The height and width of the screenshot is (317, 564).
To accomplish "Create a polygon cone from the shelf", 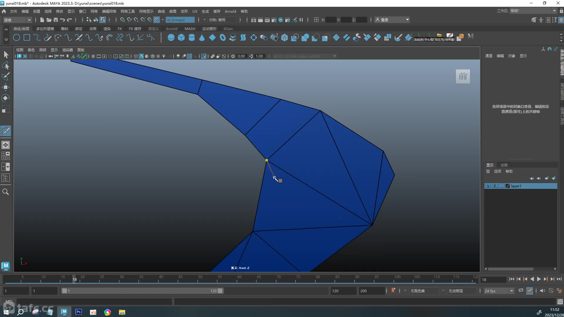I will (202, 38).
